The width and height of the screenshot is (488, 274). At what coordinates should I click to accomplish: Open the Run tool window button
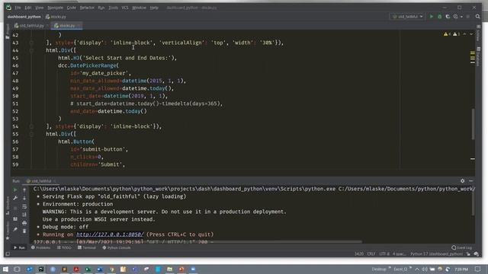coord(19,248)
